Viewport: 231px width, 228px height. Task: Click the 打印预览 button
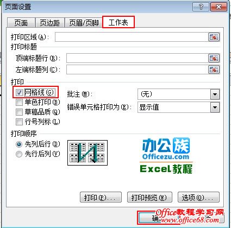pyautogui.click(x=149, y=197)
